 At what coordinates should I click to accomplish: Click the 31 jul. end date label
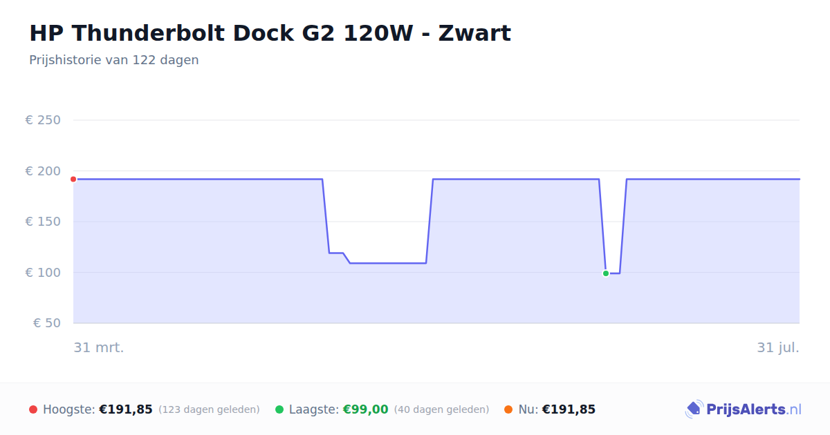pos(778,347)
